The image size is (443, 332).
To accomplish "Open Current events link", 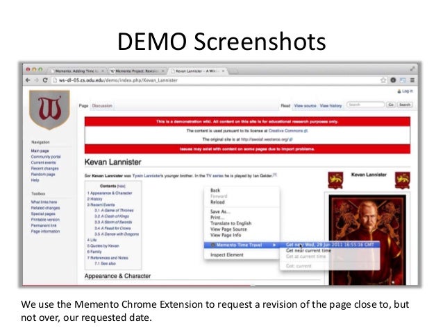I will coord(43,163).
